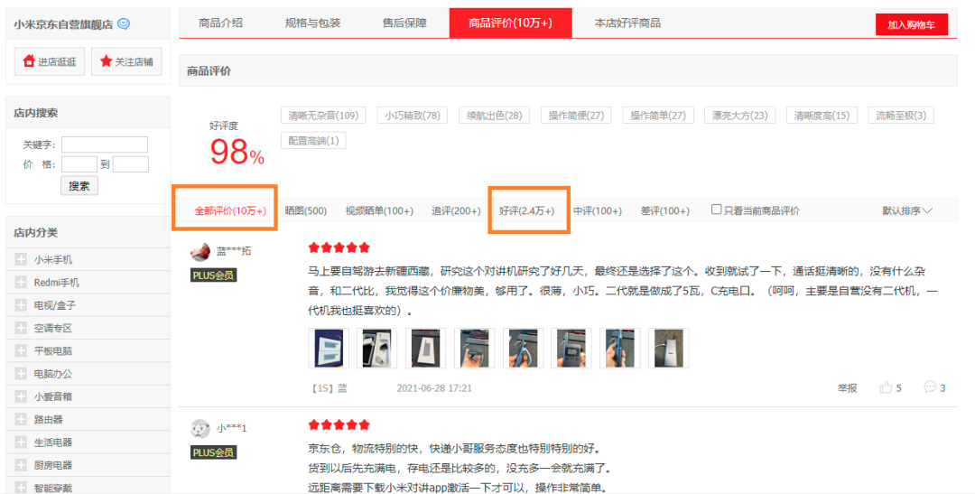975x494 pixels.
Task: Expand the 路由器 category
Action: point(21,419)
